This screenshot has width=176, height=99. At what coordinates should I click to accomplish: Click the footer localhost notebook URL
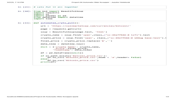43,97
